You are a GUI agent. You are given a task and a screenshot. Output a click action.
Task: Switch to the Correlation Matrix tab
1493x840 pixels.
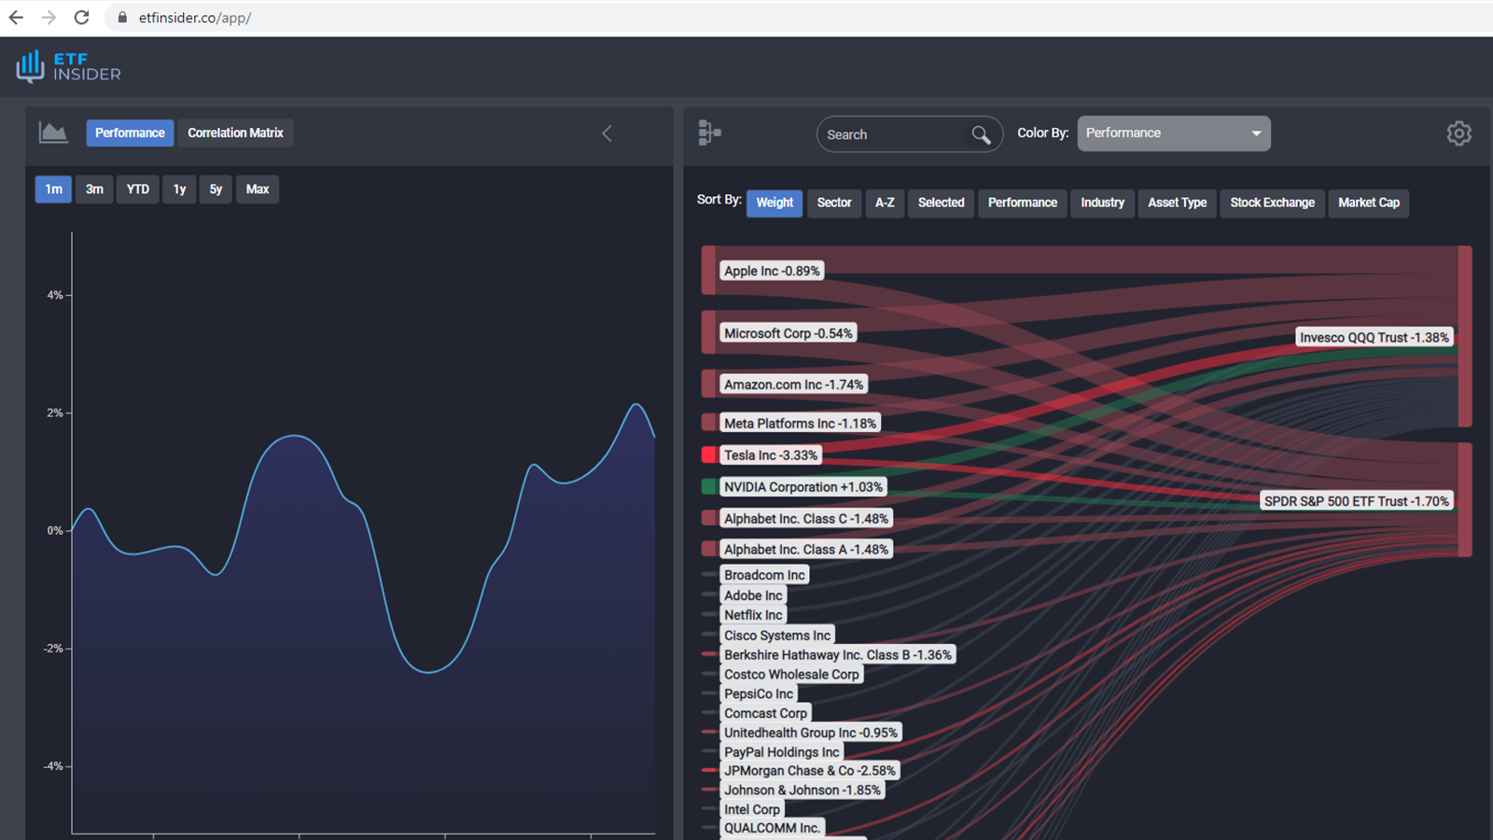pyautogui.click(x=235, y=133)
